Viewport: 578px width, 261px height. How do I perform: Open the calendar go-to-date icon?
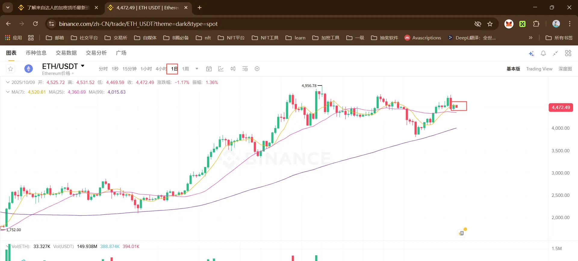click(209, 69)
